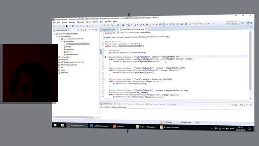Screen dimensions: 259x146
Task: Switch to the Markers tab
Action: [x=118, y=104]
